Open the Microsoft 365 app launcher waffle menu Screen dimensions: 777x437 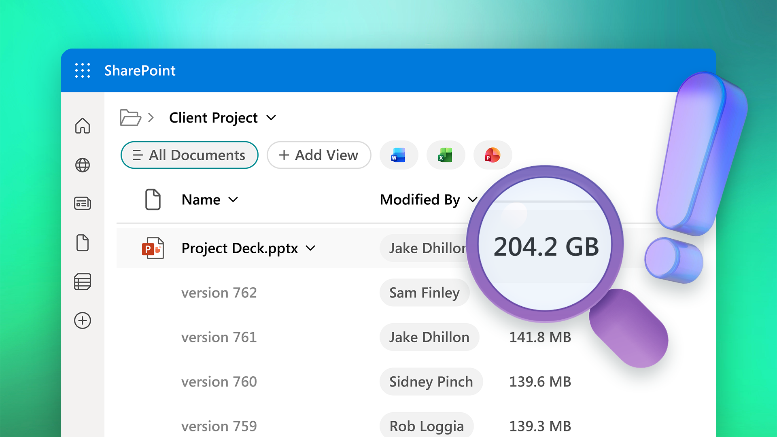click(x=82, y=70)
